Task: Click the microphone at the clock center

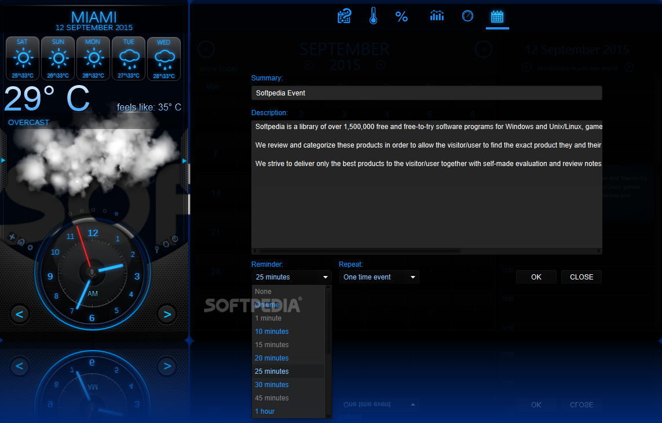Action: pos(92,273)
